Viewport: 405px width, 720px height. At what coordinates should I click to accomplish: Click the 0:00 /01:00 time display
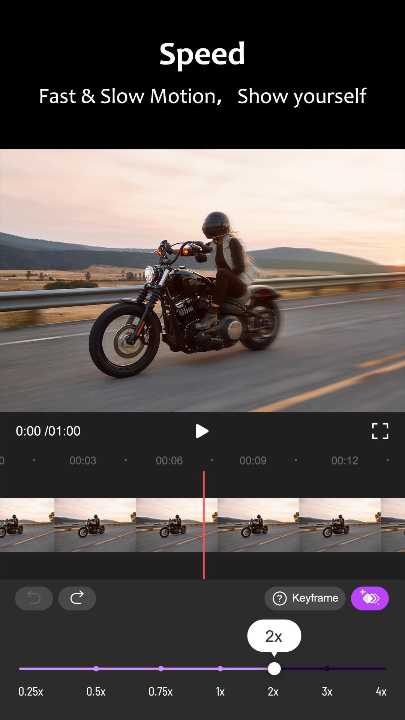point(48,431)
